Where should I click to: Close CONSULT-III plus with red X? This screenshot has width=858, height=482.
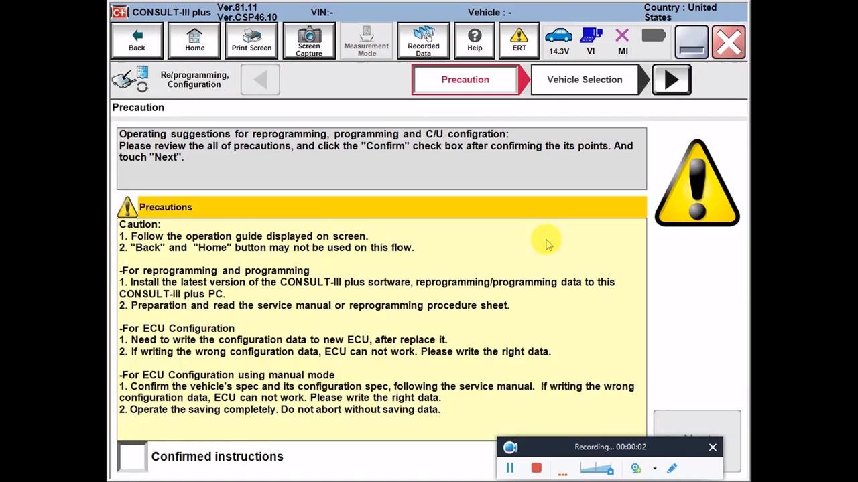[x=729, y=42]
